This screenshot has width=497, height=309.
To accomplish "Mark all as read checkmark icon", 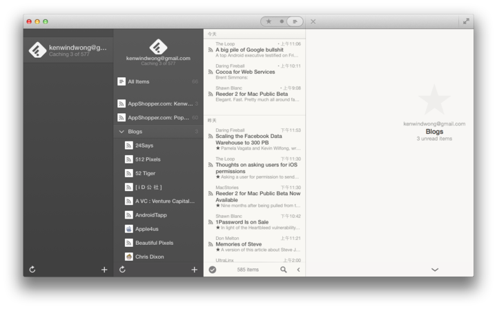I will click(x=213, y=270).
